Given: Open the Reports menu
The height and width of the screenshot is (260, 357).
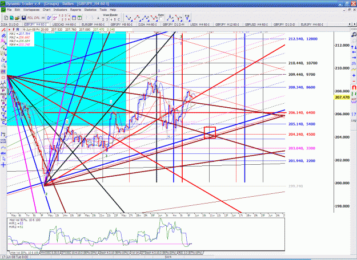Looking at the screenshot, I should click(75, 10).
